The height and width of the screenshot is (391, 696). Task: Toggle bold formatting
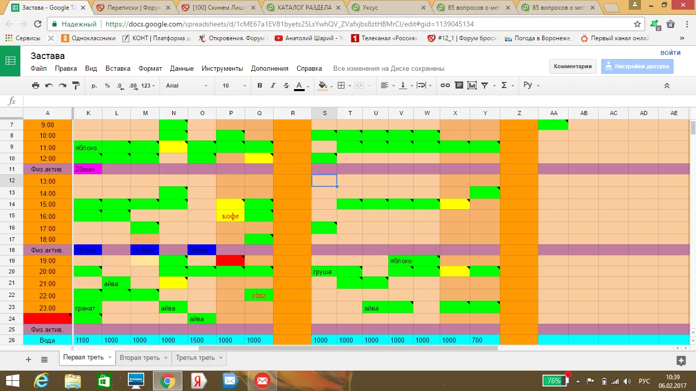coord(260,86)
